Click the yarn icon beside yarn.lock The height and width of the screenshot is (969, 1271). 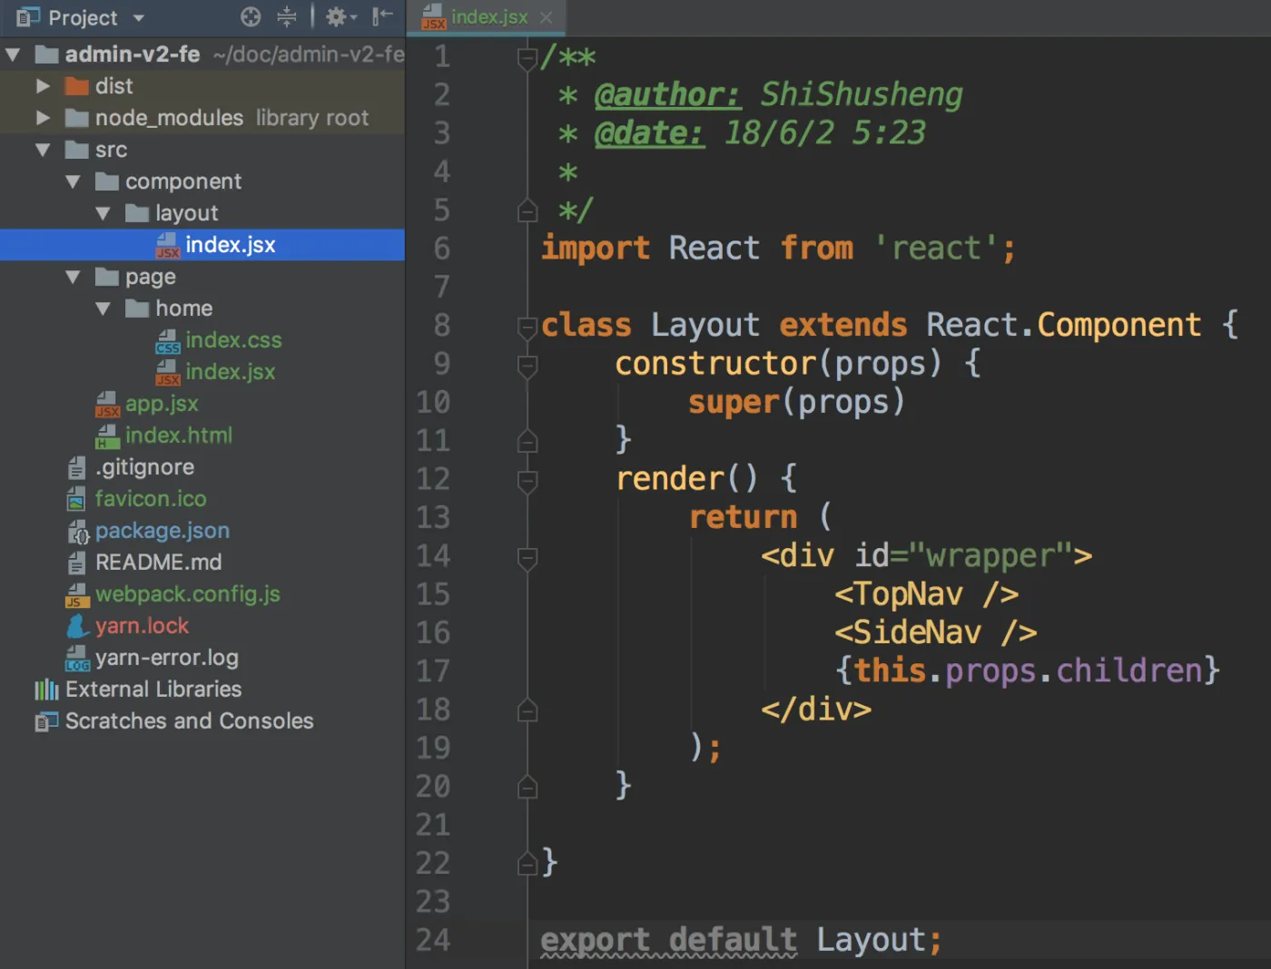(77, 626)
